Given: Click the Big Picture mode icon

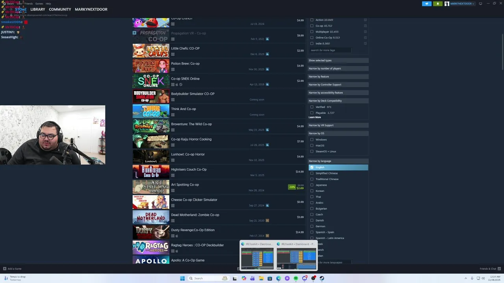Looking at the screenshot, I should coord(480,4).
